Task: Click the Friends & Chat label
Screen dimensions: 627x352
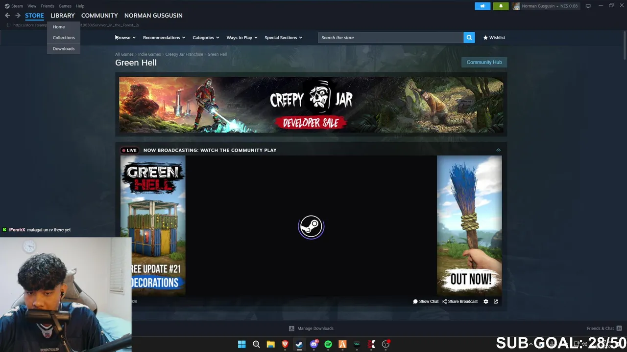Action: 600,328
